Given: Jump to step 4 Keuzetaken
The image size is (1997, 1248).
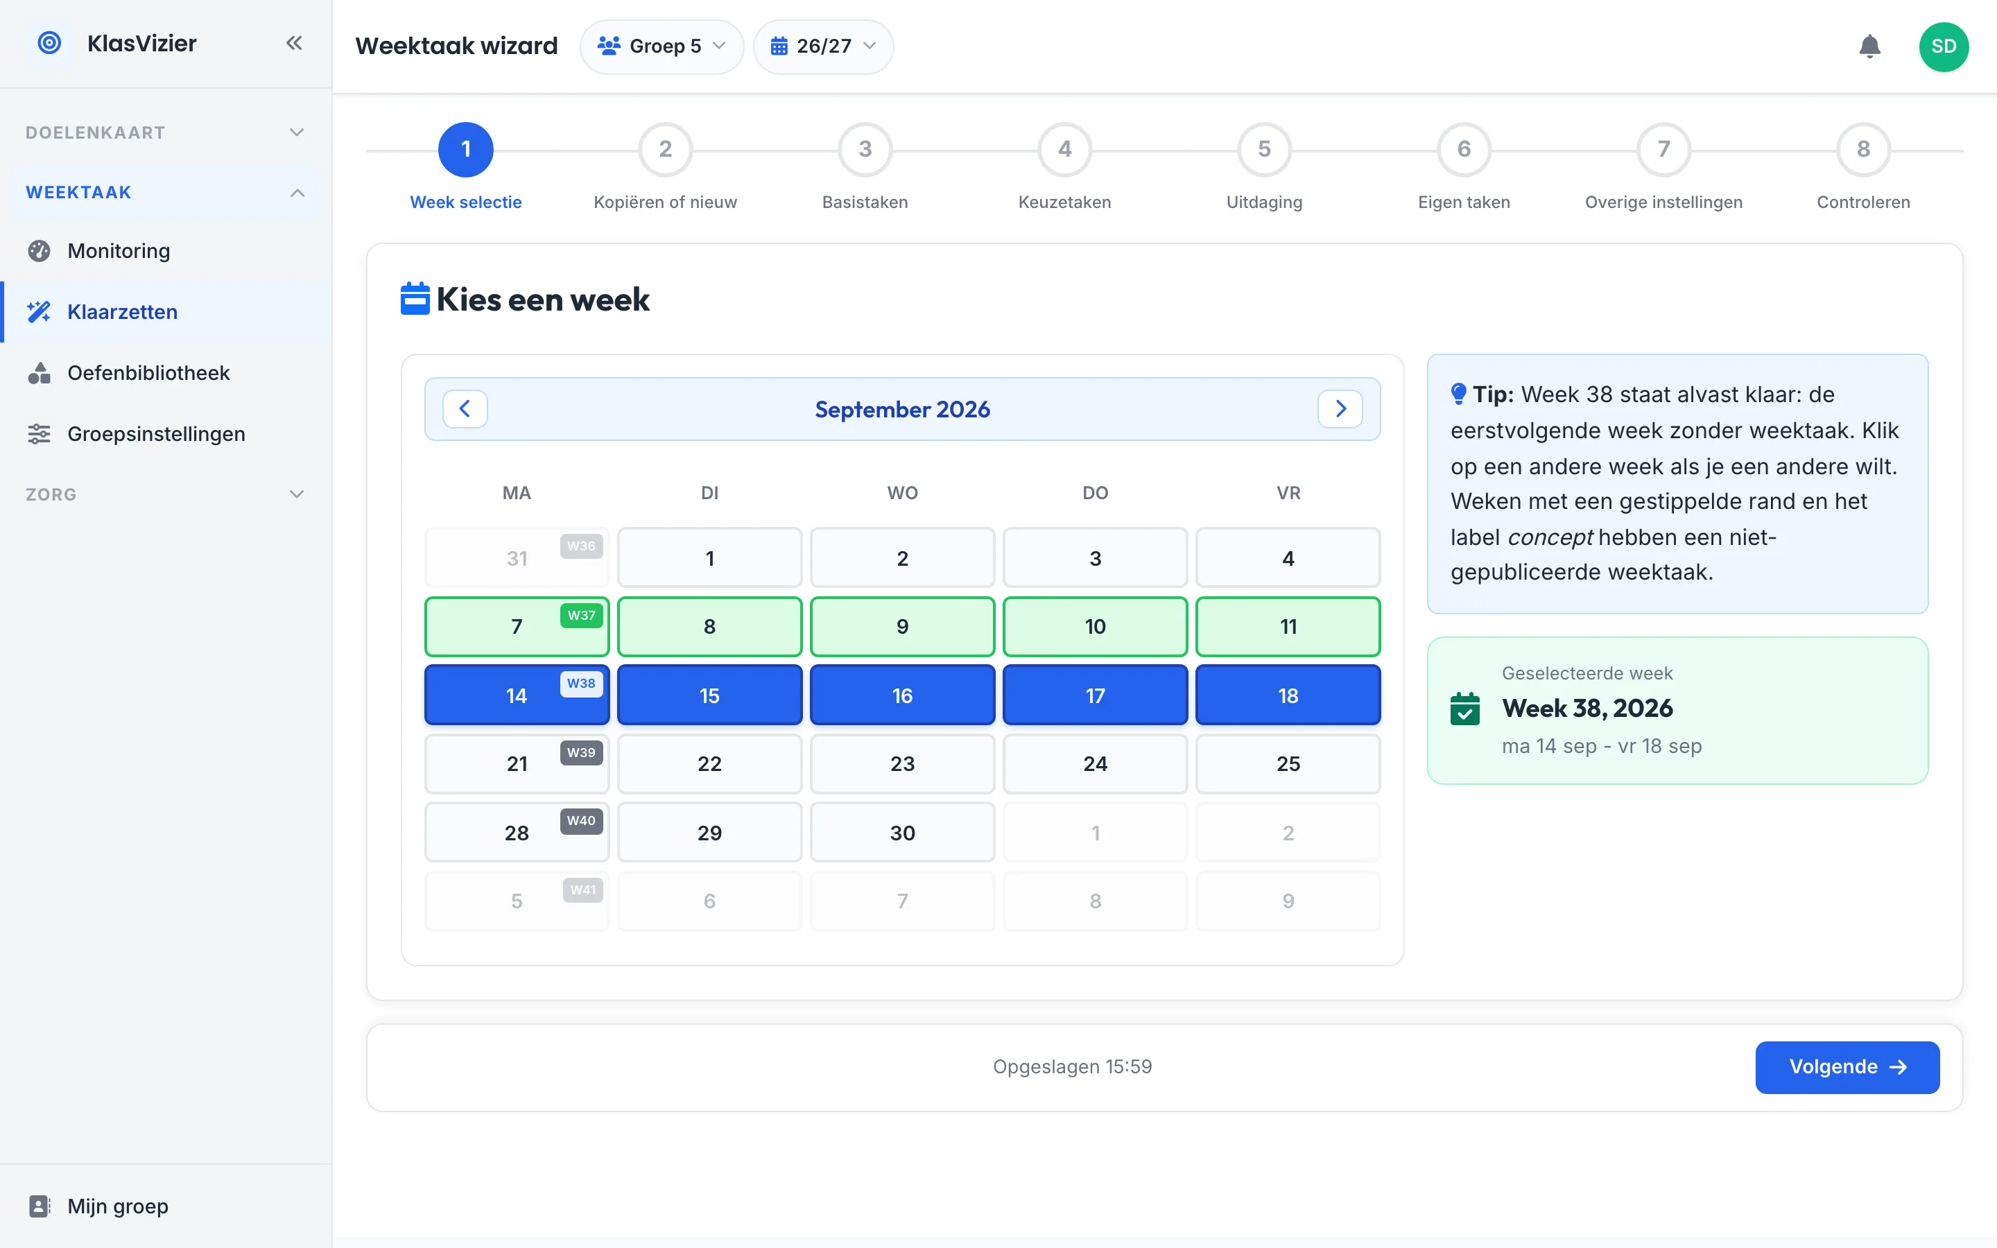Looking at the screenshot, I should coord(1064,166).
